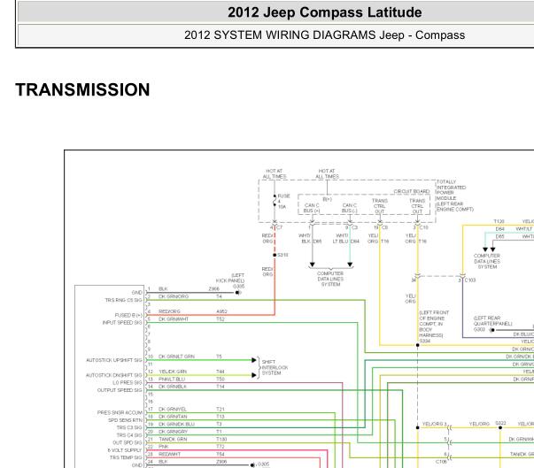Select the 'B(+)' label in the circuit board
The height and width of the screenshot is (468, 534).
pos(327,199)
